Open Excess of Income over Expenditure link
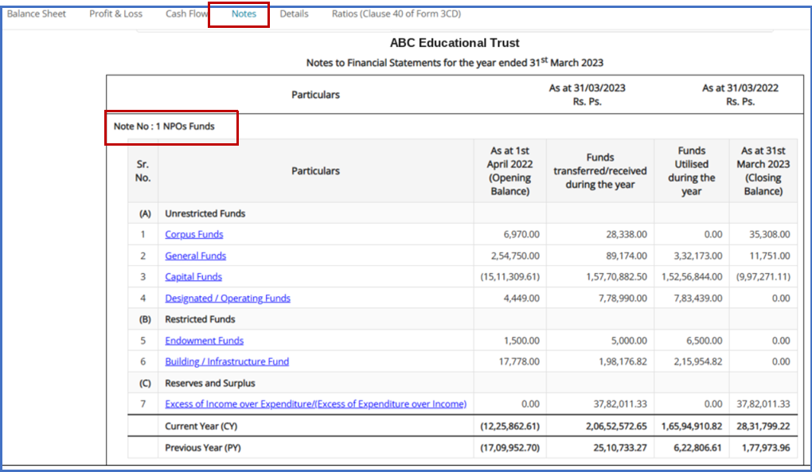Screen dimensions: 812x472 click(x=315, y=404)
